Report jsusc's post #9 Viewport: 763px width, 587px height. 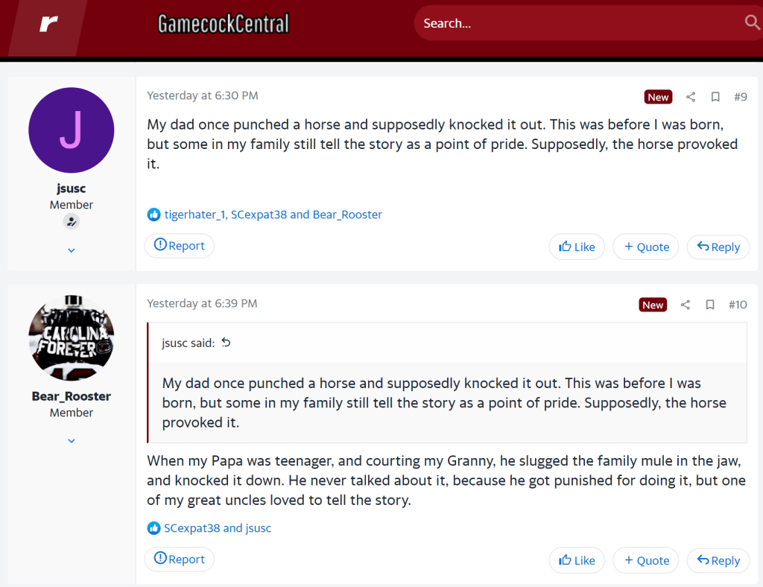[179, 246]
